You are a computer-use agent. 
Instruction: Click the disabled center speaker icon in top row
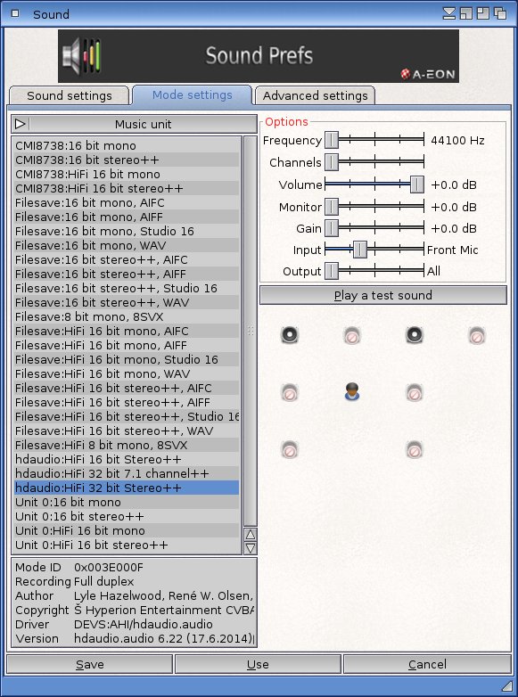[351, 336]
